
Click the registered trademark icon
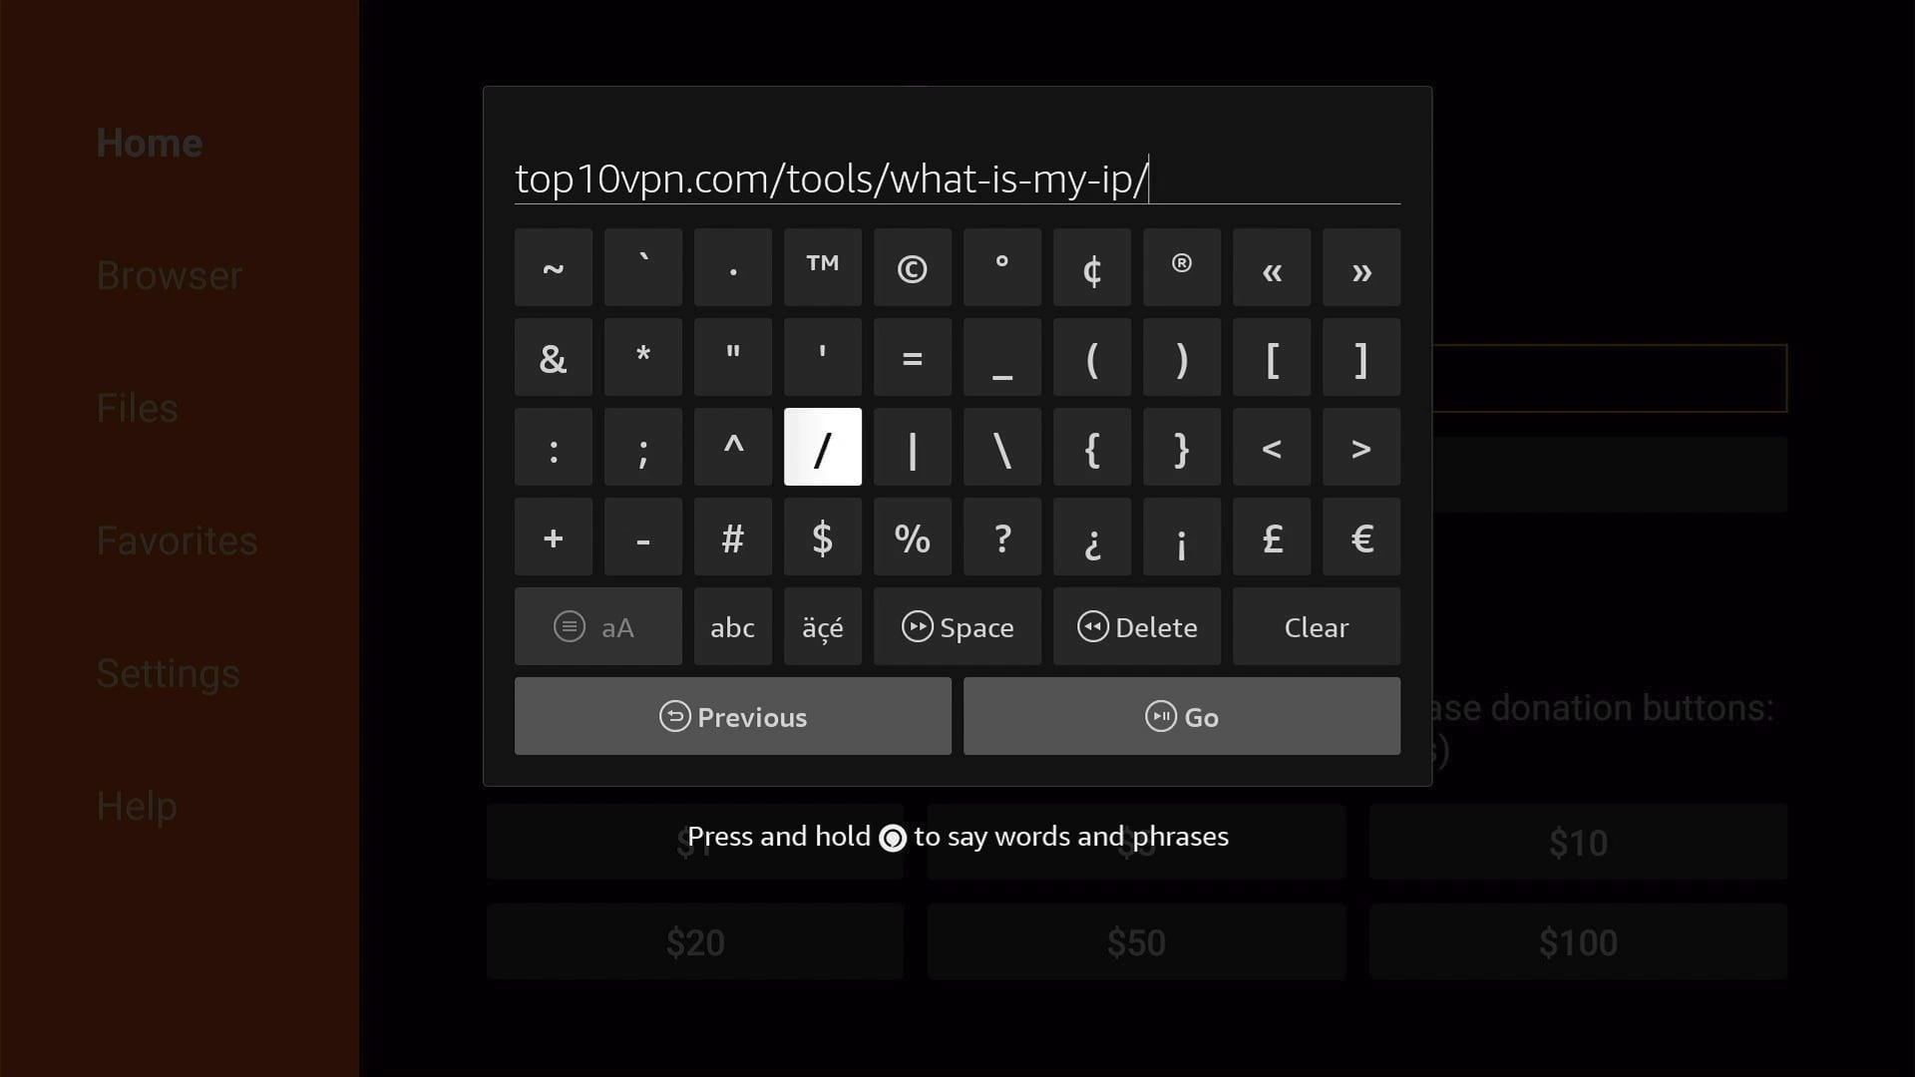point(1182,267)
